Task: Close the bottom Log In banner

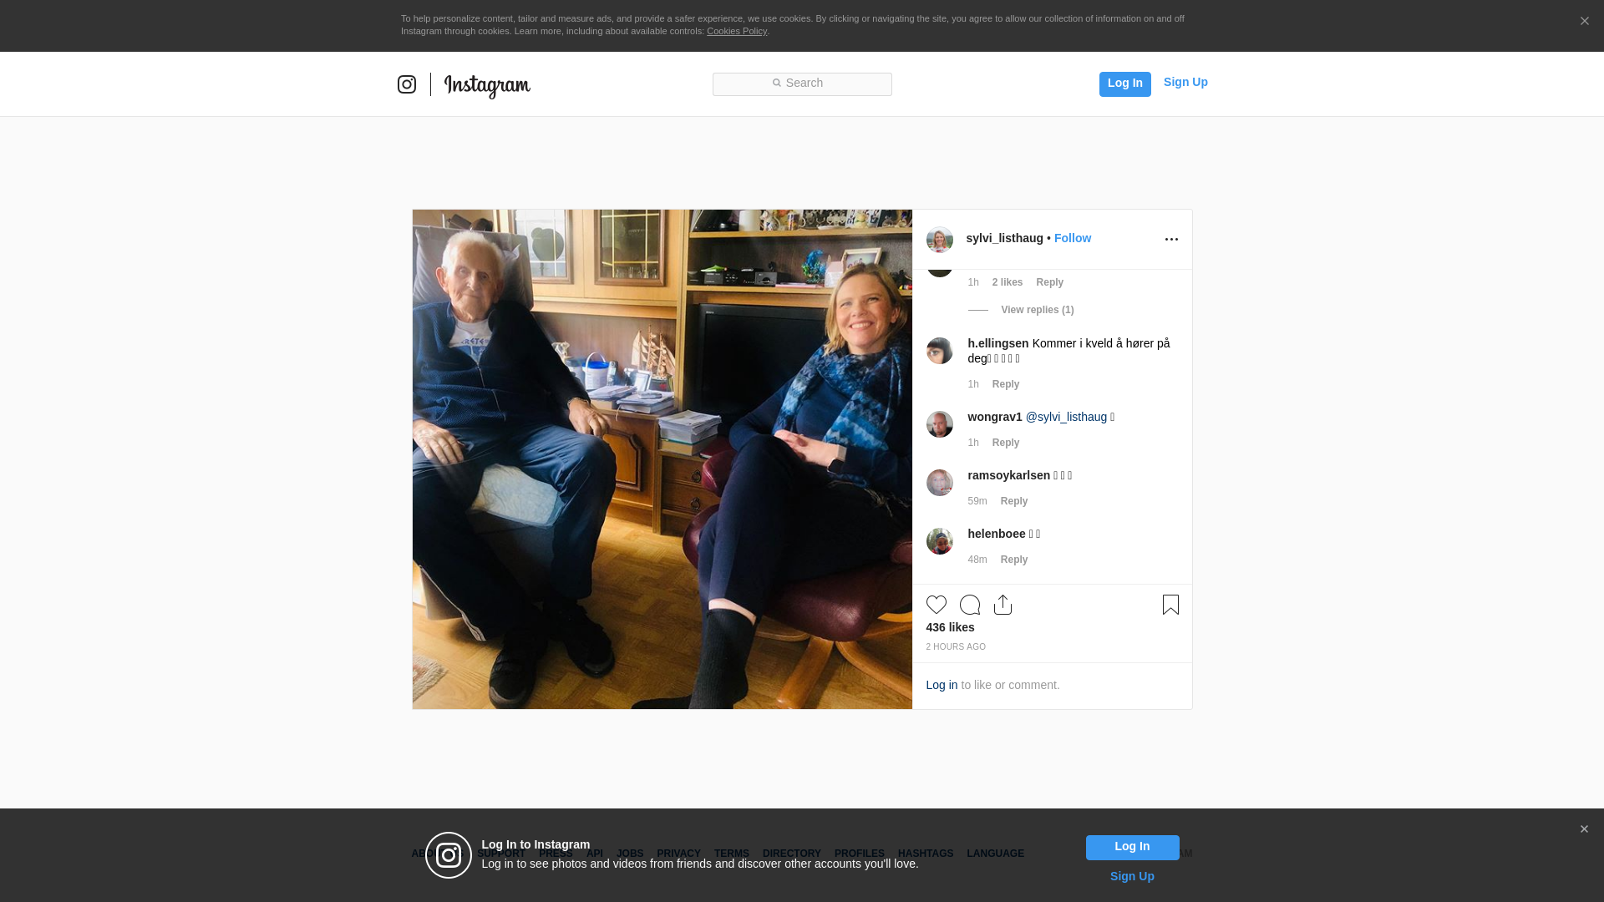Action: click(x=1583, y=829)
